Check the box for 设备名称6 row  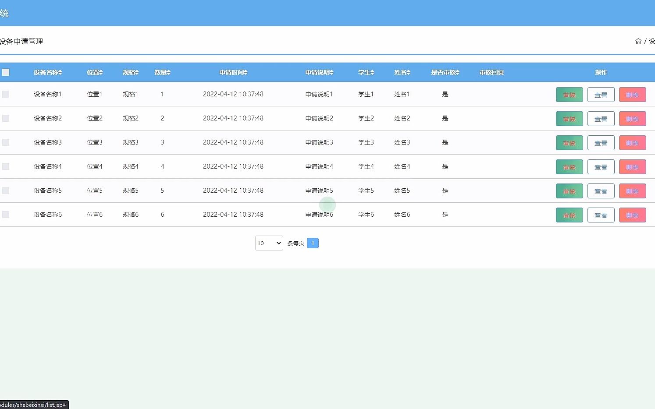(6, 215)
